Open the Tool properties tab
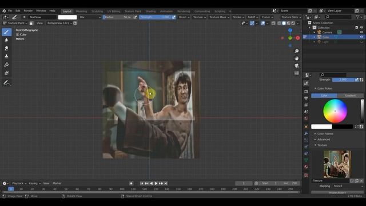Viewport: 366px width, 206px height. pyautogui.click(x=306, y=84)
